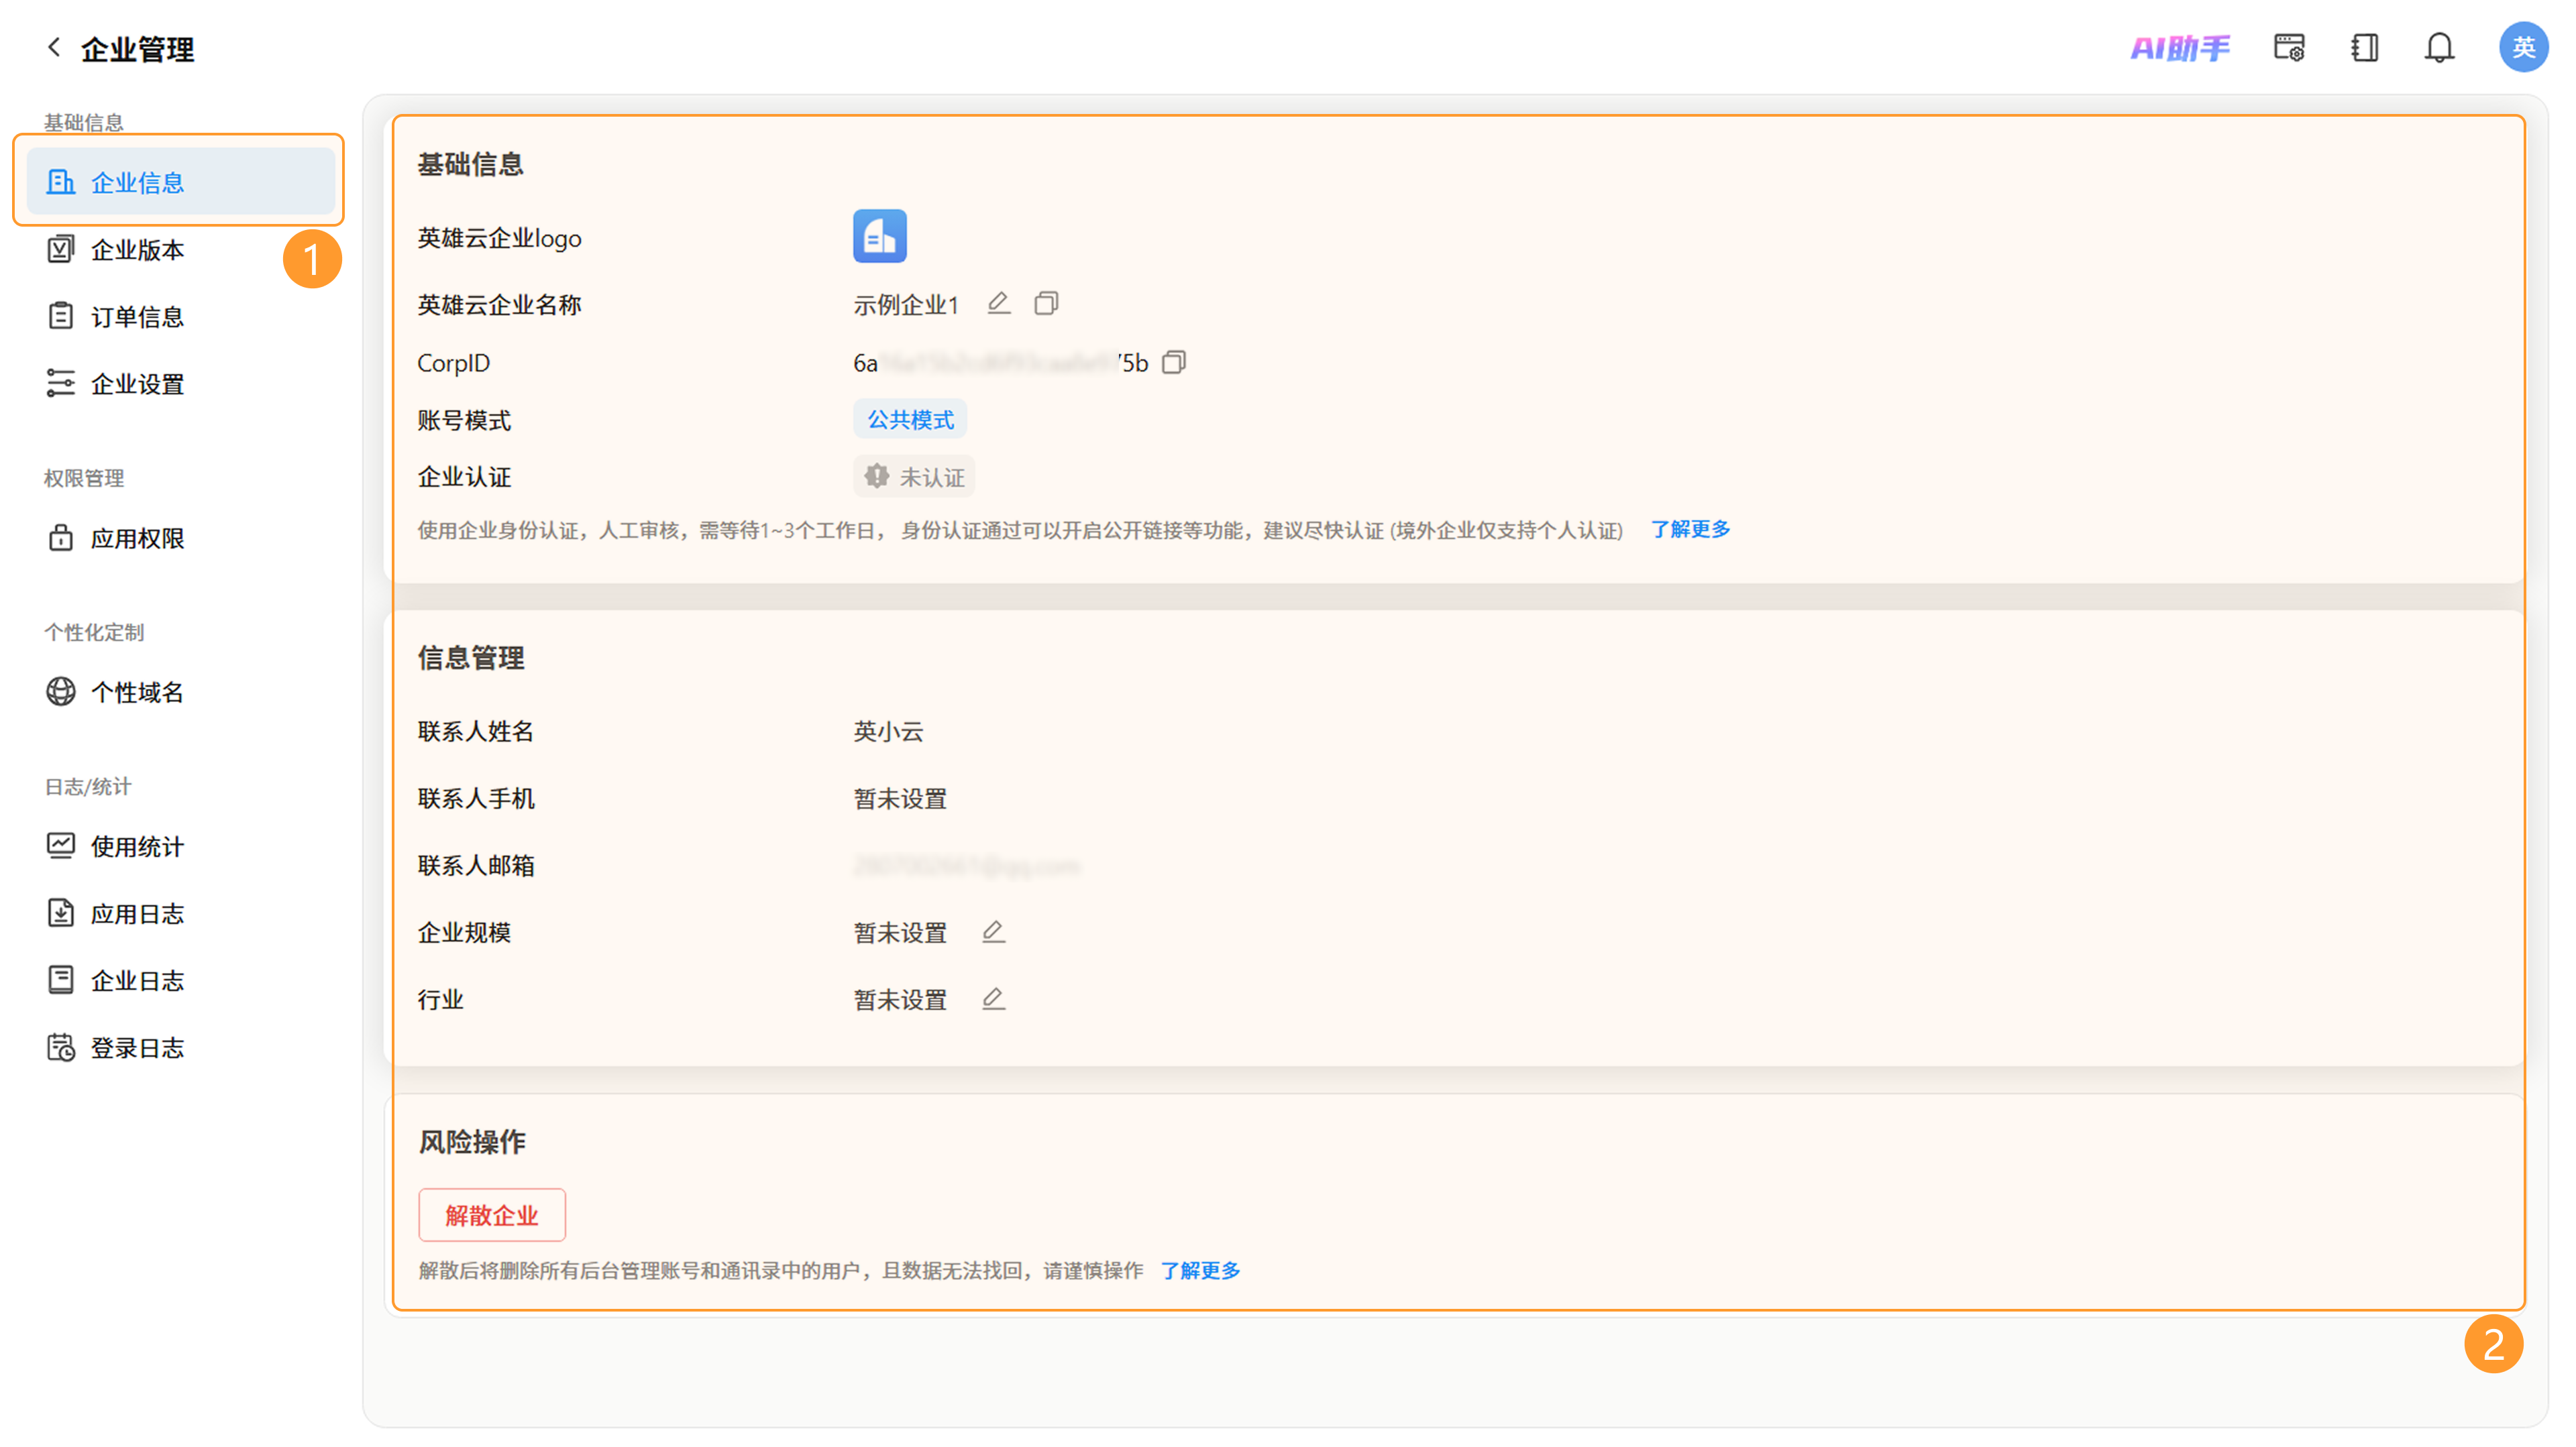Click the 未认证 certification status badge
Viewport: 2576px width, 1447px height.
[x=914, y=477]
